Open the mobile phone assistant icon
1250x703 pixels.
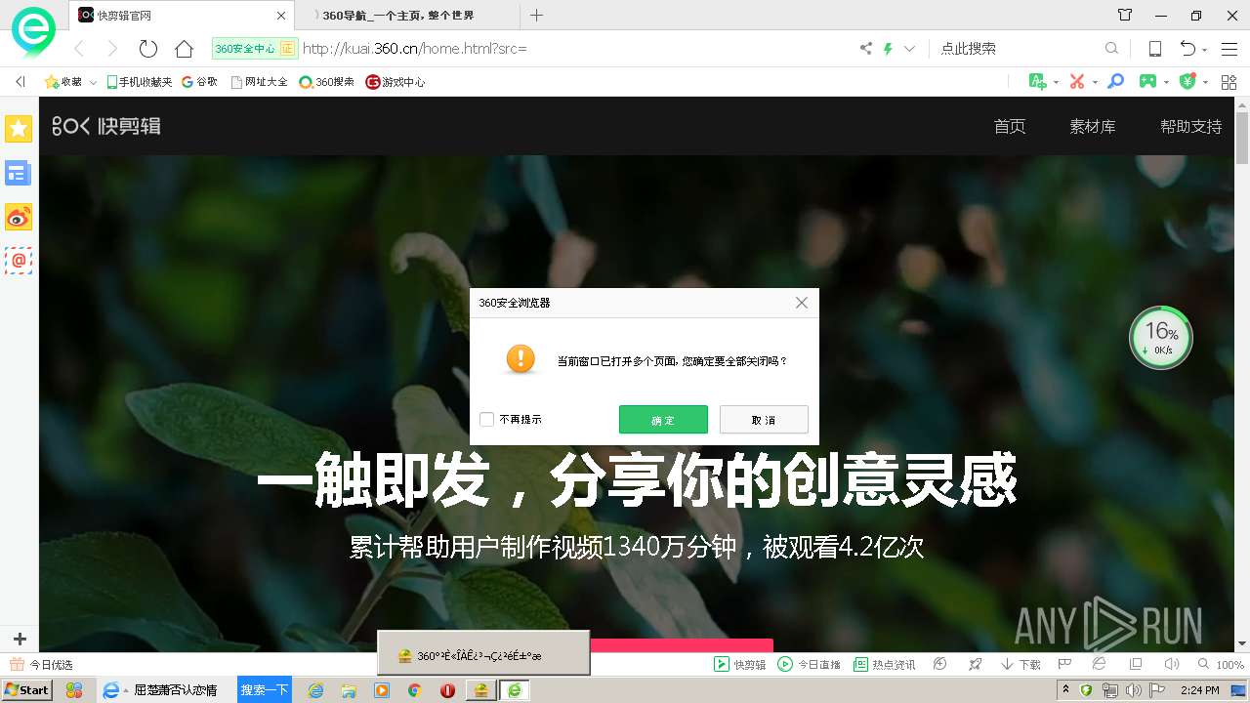point(1154,49)
